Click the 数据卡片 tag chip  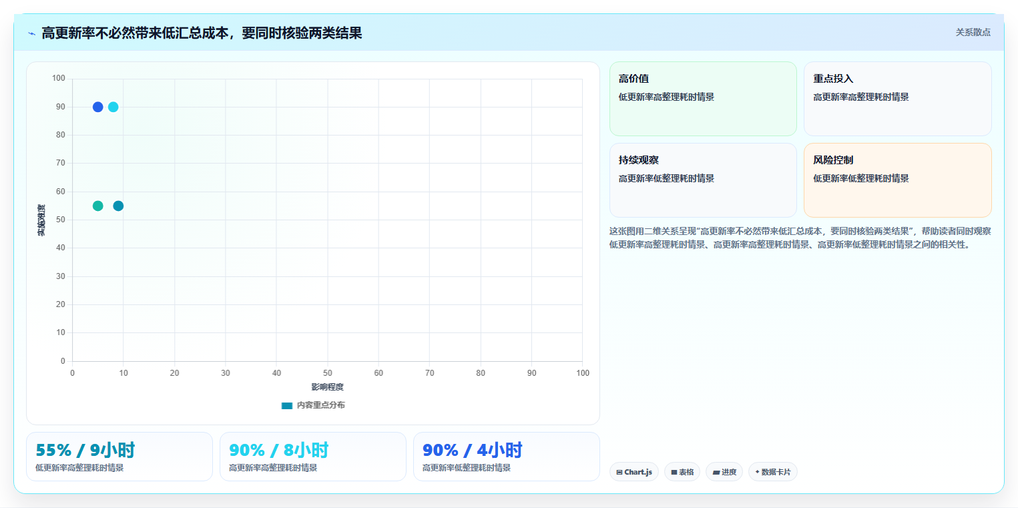pyautogui.click(x=773, y=472)
